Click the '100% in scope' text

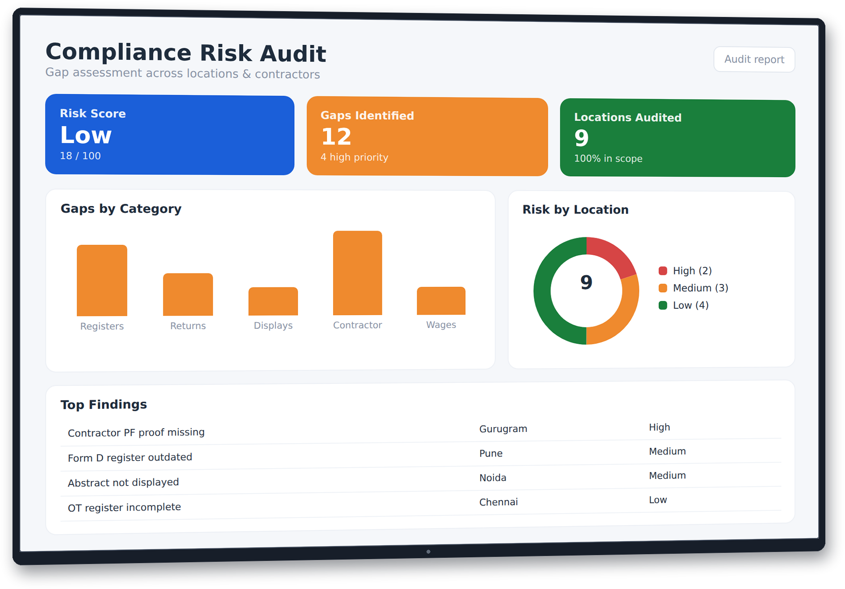click(608, 158)
